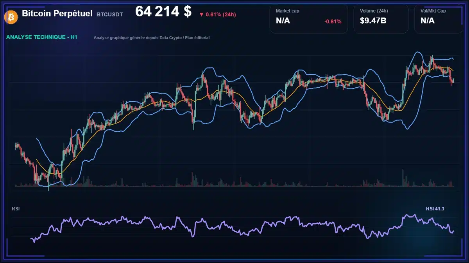The height and width of the screenshot is (263, 469).
Task: Click the Data Crypto / Plan éditorial caption
Action: click(x=152, y=38)
